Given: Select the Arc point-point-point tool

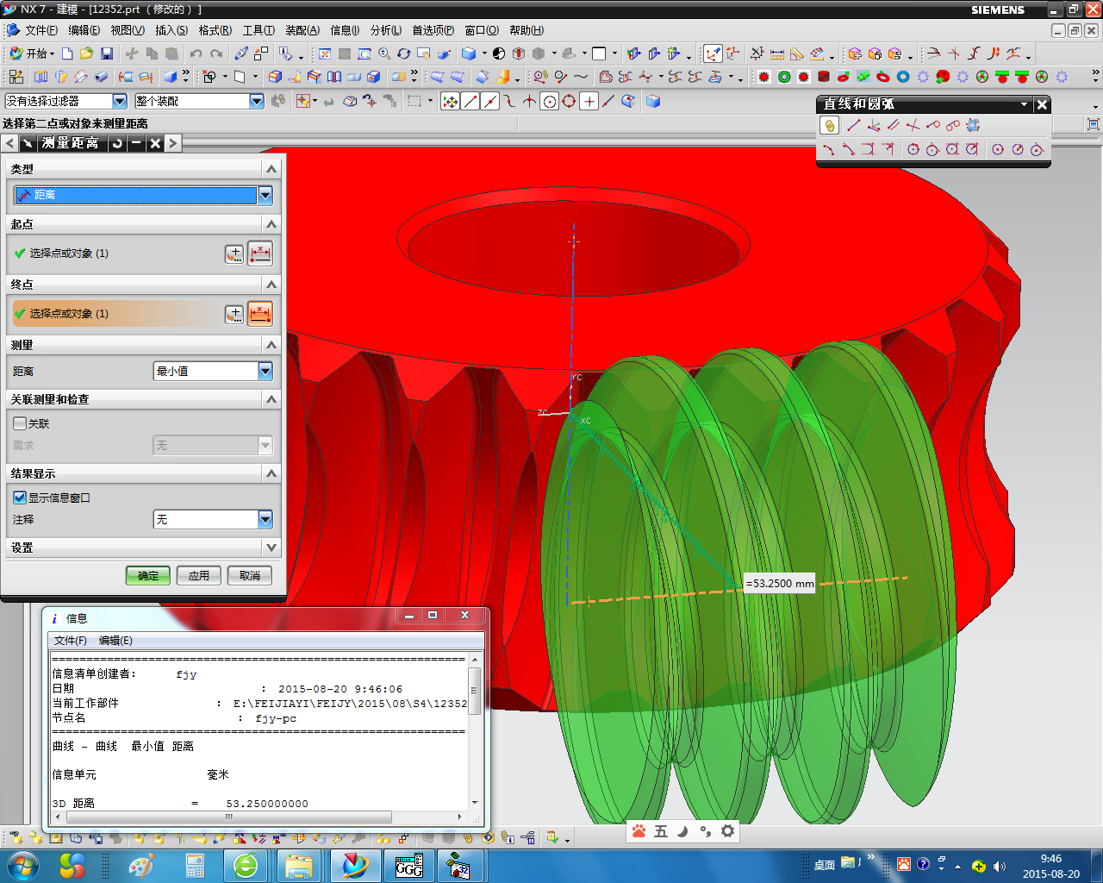Looking at the screenshot, I should 828,149.
